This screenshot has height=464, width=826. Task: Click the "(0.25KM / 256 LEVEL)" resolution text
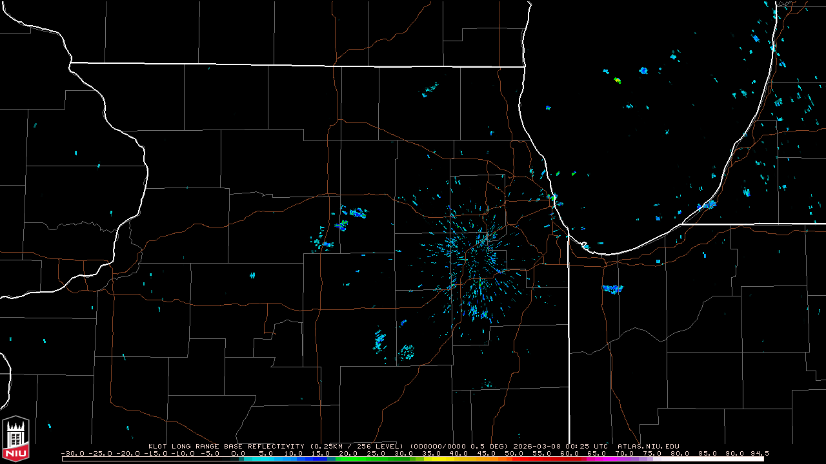pyautogui.click(x=357, y=446)
